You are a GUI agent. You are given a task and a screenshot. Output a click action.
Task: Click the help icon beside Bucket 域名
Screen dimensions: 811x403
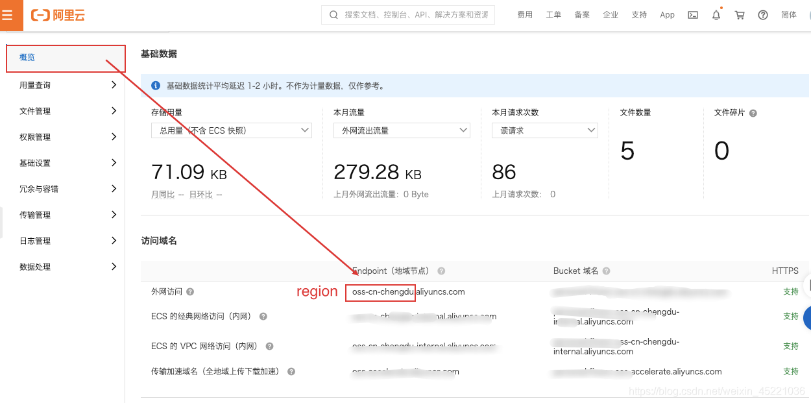606,271
